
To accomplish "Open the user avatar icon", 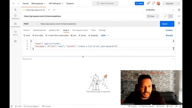I will coord(158,3).
